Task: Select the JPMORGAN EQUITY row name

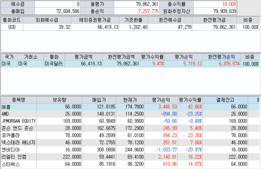Action: click(18, 121)
